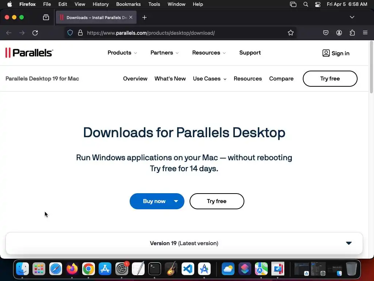The width and height of the screenshot is (374, 281).
Task: Expand the Use Cases dropdown
Action: [x=209, y=79]
